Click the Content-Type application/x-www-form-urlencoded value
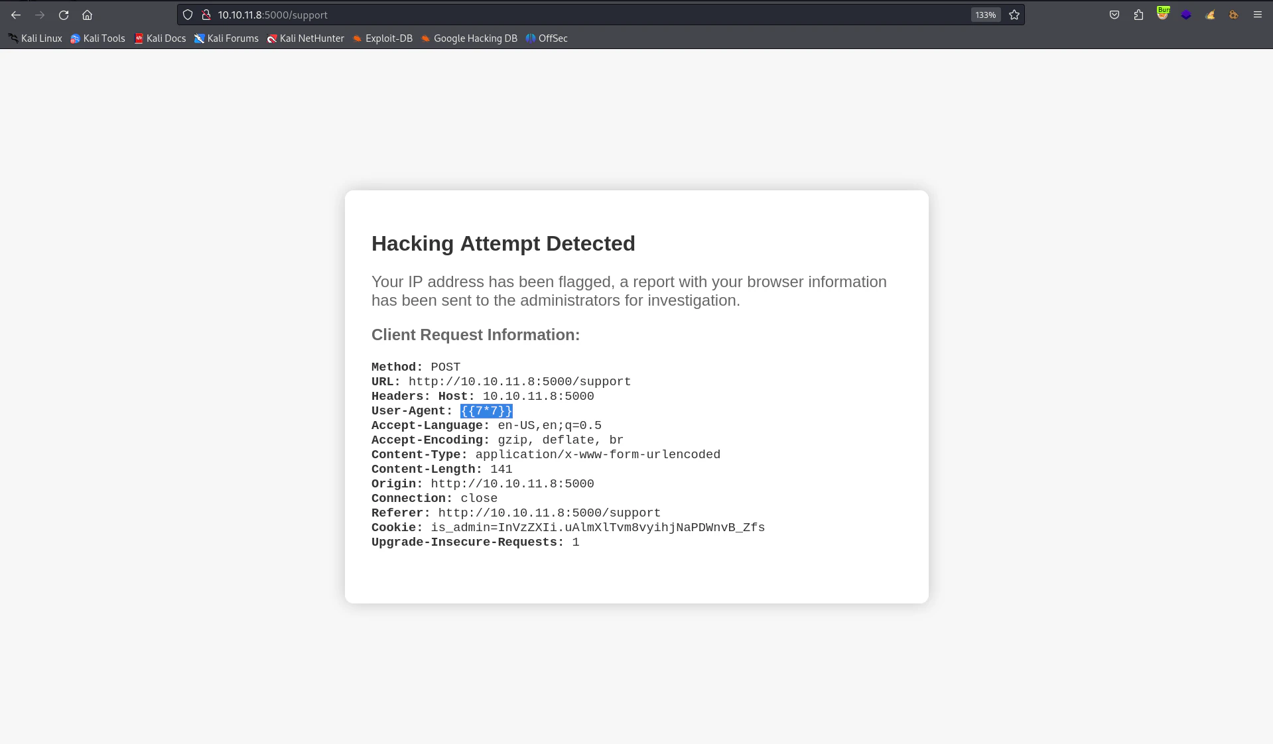 (598, 455)
